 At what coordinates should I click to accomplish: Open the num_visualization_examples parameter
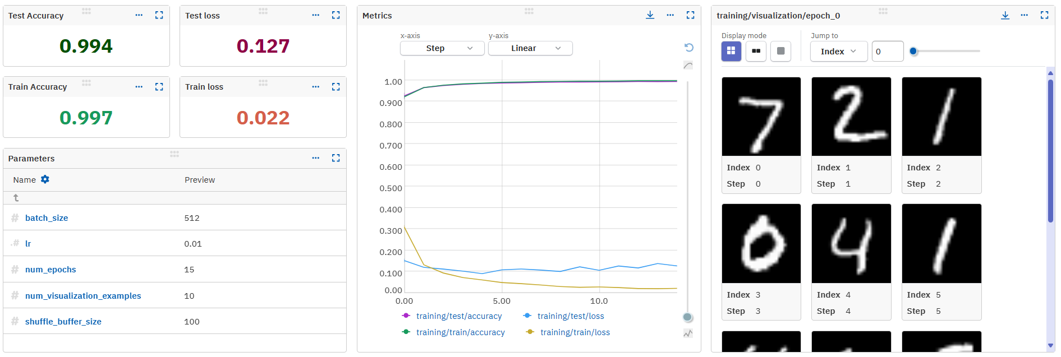[x=83, y=296]
